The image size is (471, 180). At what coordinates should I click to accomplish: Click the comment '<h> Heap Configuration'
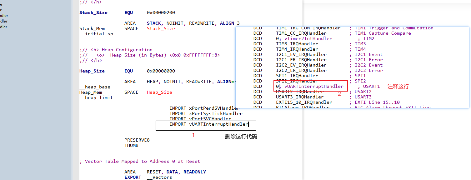point(122,50)
